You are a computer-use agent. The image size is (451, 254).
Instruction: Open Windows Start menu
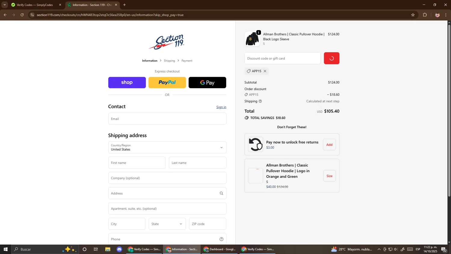point(5,249)
